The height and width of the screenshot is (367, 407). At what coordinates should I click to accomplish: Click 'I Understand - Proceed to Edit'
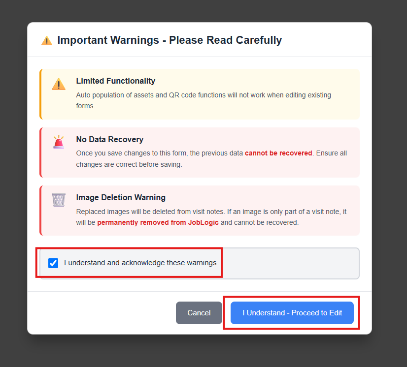tap(292, 313)
